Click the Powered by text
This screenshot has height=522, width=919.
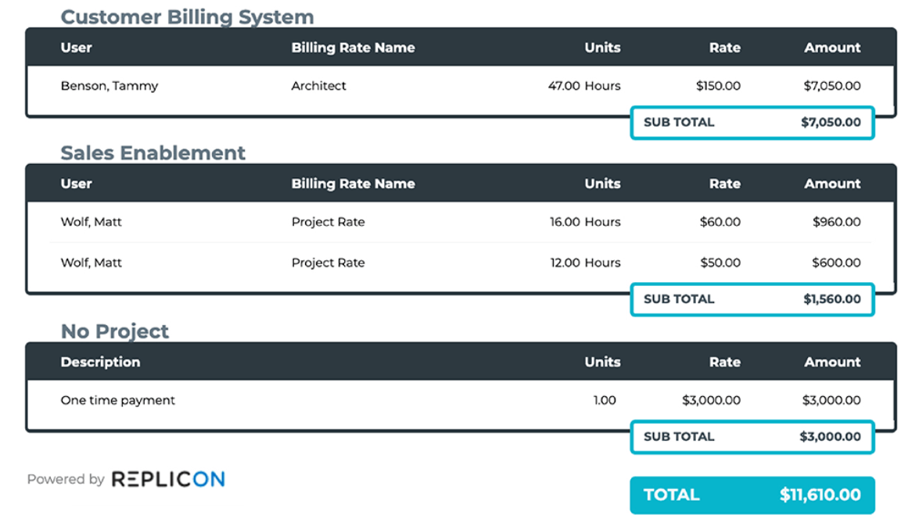click(x=66, y=480)
